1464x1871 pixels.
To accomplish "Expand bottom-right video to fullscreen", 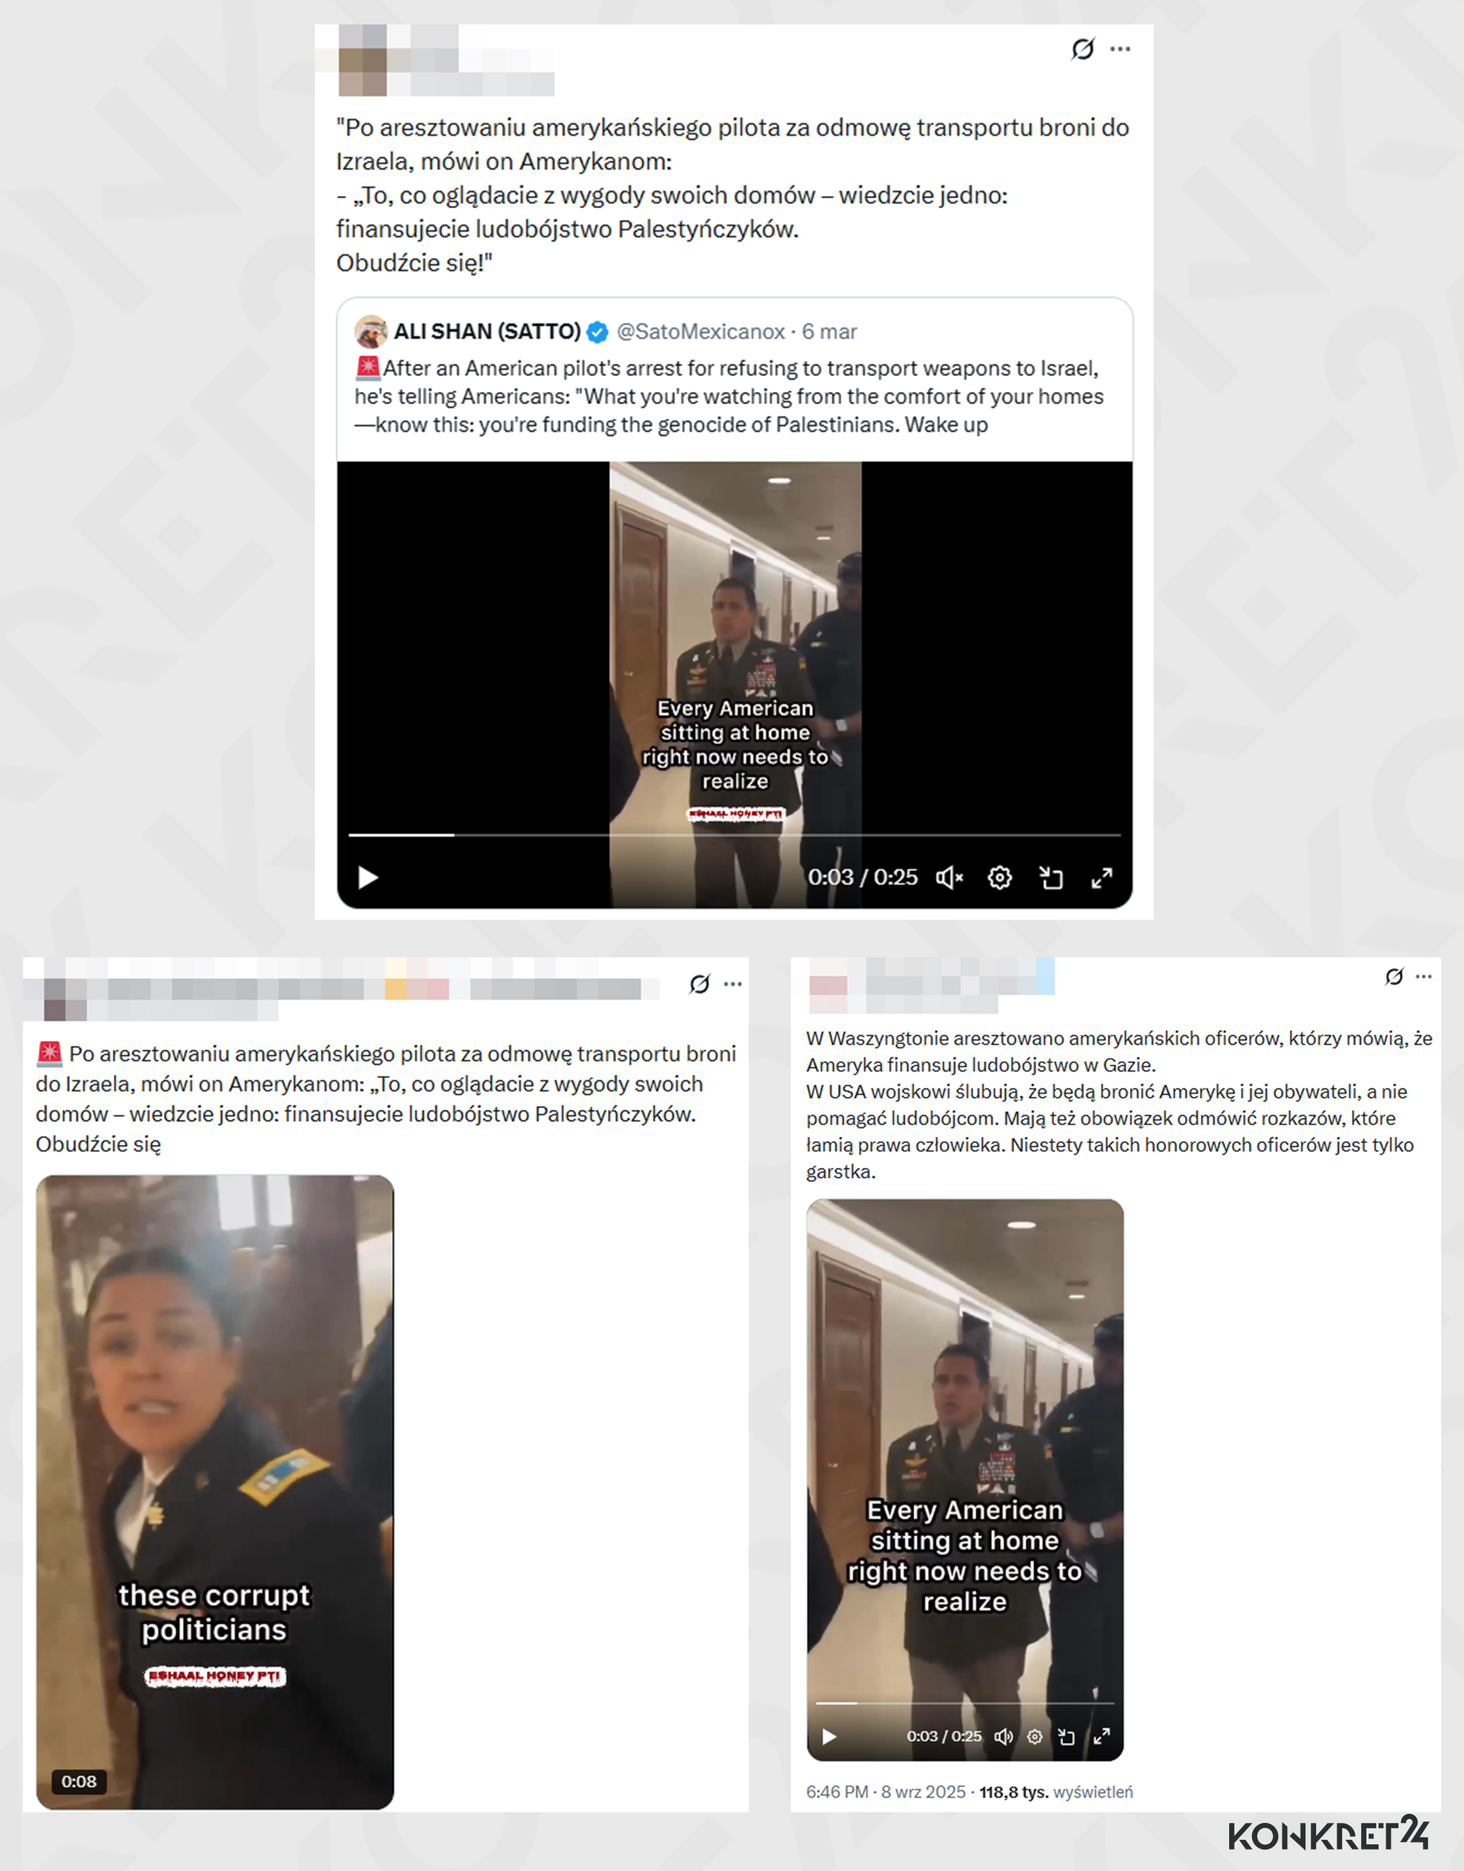I will (x=1101, y=1737).
